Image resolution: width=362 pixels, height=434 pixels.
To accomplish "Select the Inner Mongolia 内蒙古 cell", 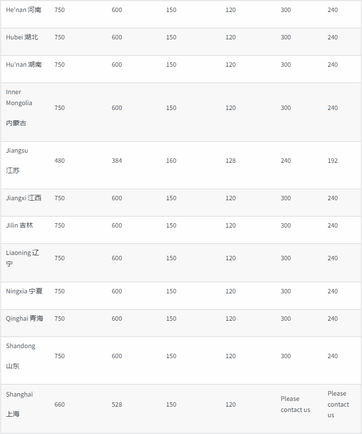I will [x=19, y=108].
